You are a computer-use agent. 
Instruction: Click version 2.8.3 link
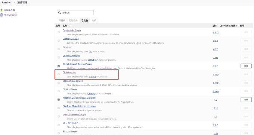click(216, 66)
